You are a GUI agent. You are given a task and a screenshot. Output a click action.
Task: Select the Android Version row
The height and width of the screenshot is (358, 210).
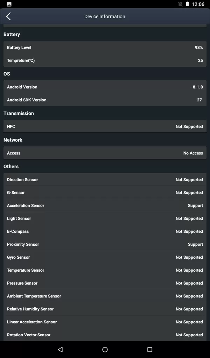pyautogui.click(x=105, y=87)
